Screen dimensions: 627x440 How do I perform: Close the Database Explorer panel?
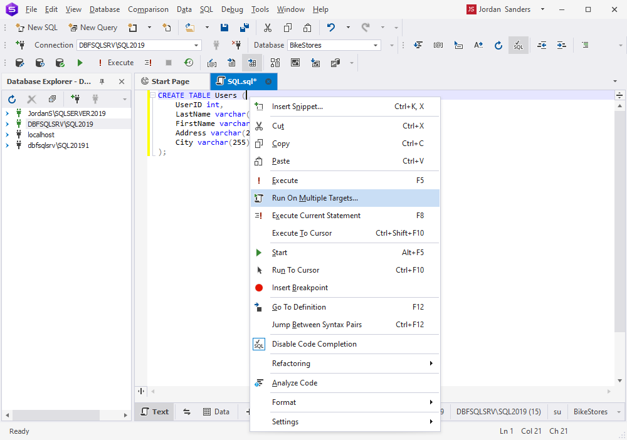(x=122, y=81)
